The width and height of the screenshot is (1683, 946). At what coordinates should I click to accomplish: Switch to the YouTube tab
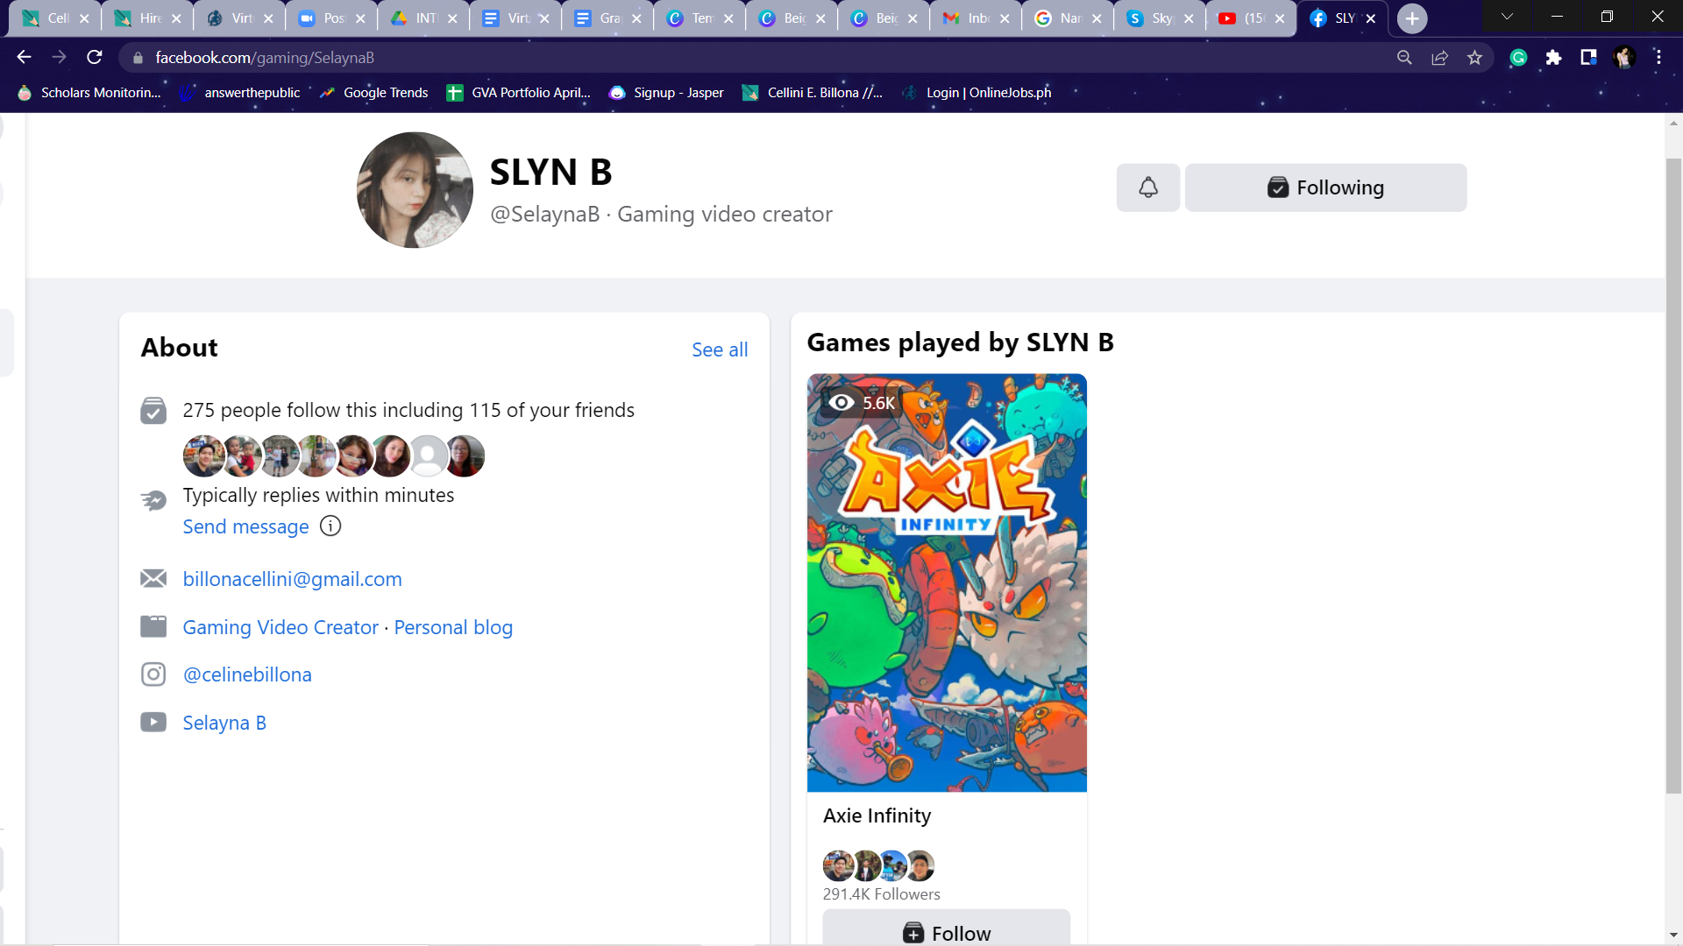click(1244, 18)
